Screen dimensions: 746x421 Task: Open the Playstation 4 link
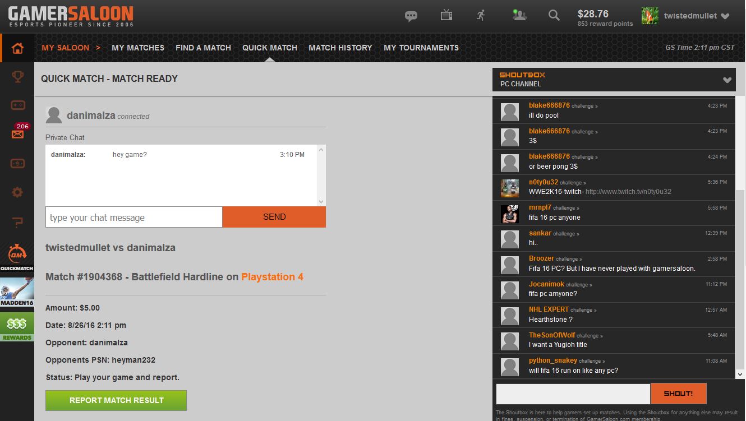point(272,277)
